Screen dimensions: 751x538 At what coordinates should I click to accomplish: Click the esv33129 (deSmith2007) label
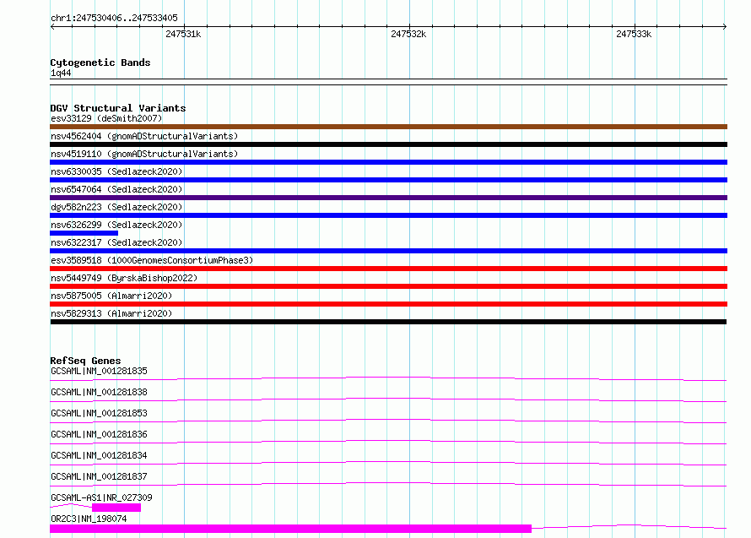[106, 118]
